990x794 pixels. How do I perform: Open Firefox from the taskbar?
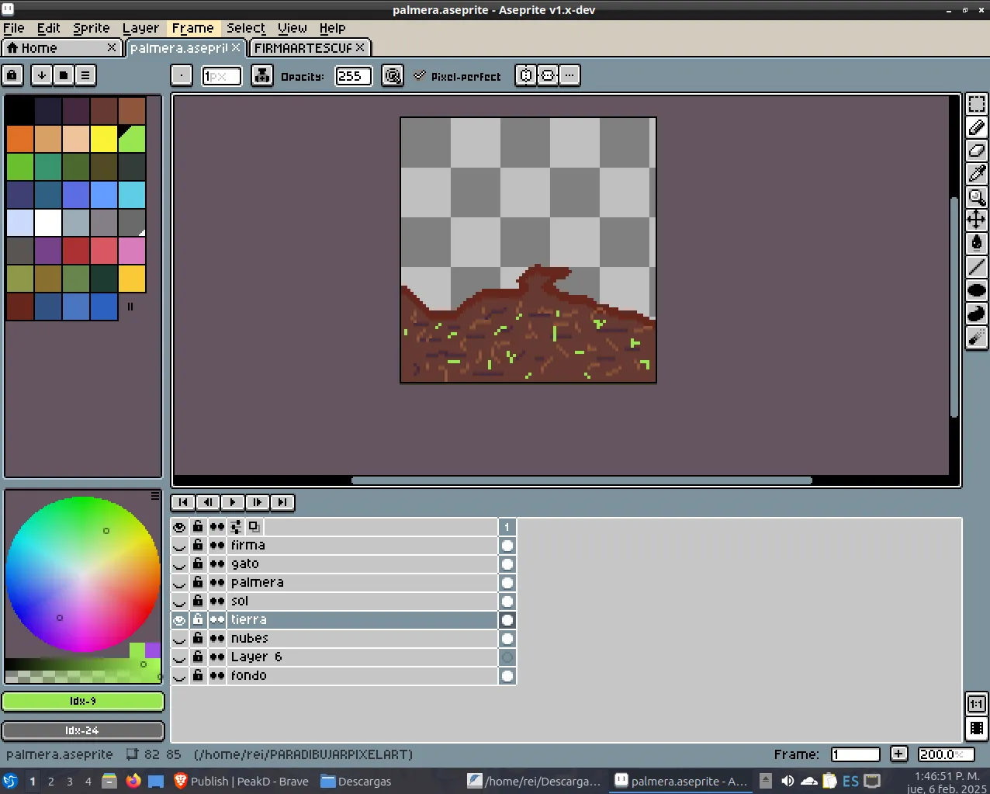click(x=133, y=781)
